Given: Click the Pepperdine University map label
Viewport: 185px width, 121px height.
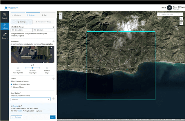Looking at the screenshot, I should pyautogui.click(x=98, y=68).
